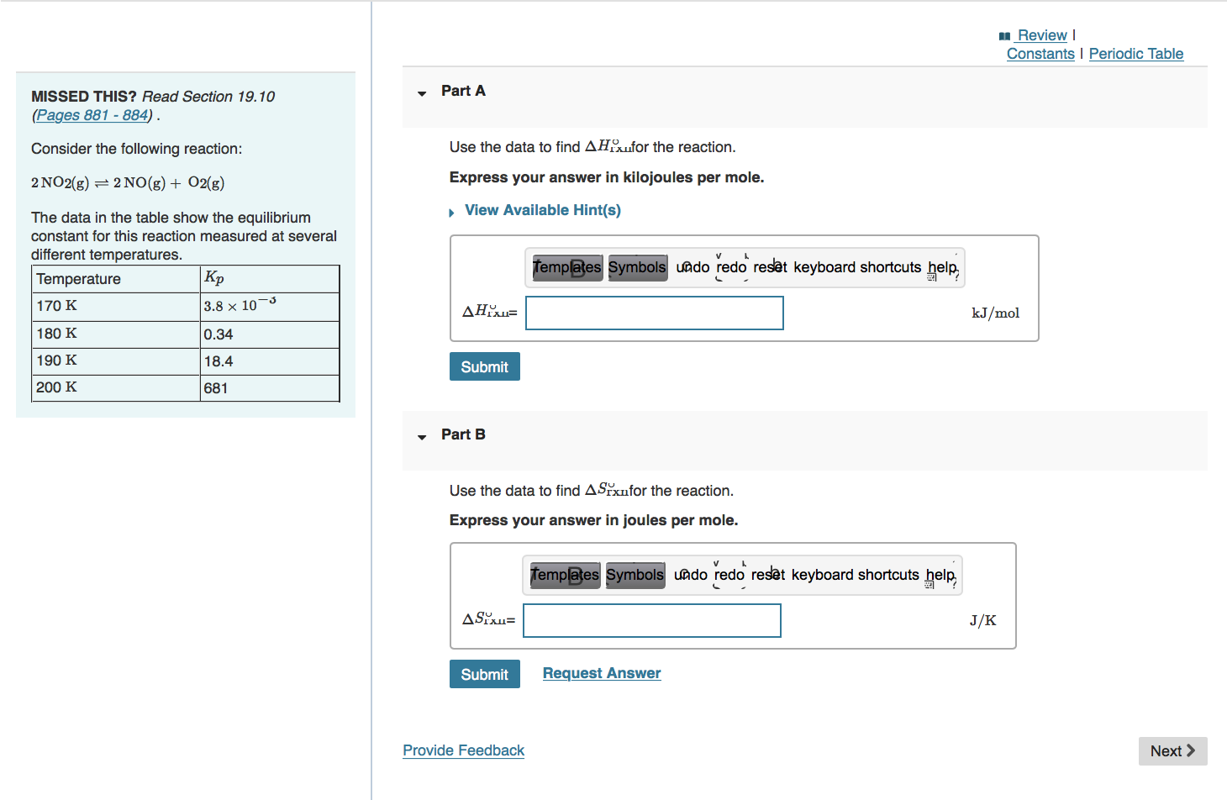This screenshot has width=1227, height=800.
Task: Focus the ΔS°rxn answer field
Action: tap(652, 620)
